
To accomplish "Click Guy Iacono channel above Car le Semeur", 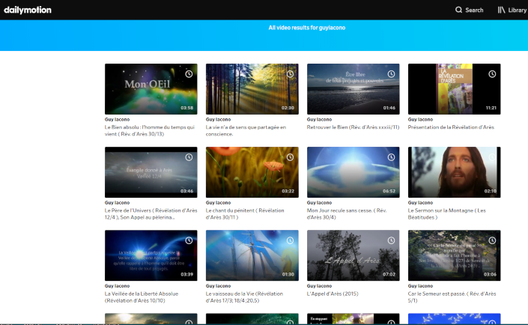I will [420, 285].
